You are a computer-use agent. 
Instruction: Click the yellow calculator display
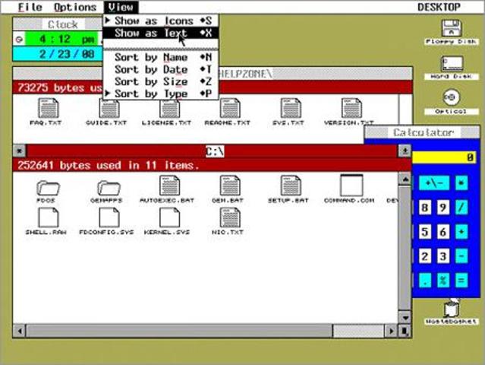click(444, 157)
